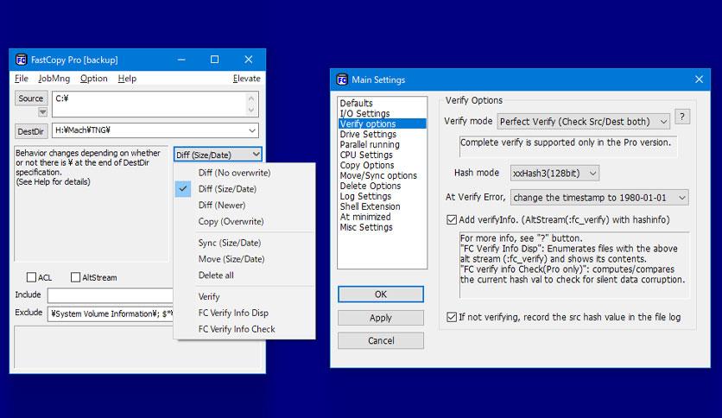Click into the Include filter field
The width and height of the screenshot is (722, 418).
[108, 295]
